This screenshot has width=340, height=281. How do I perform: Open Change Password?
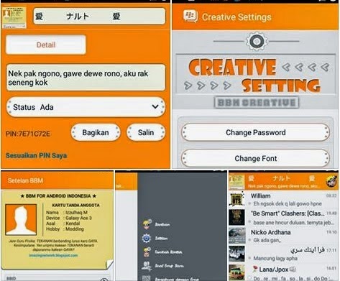pyautogui.click(x=255, y=132)
